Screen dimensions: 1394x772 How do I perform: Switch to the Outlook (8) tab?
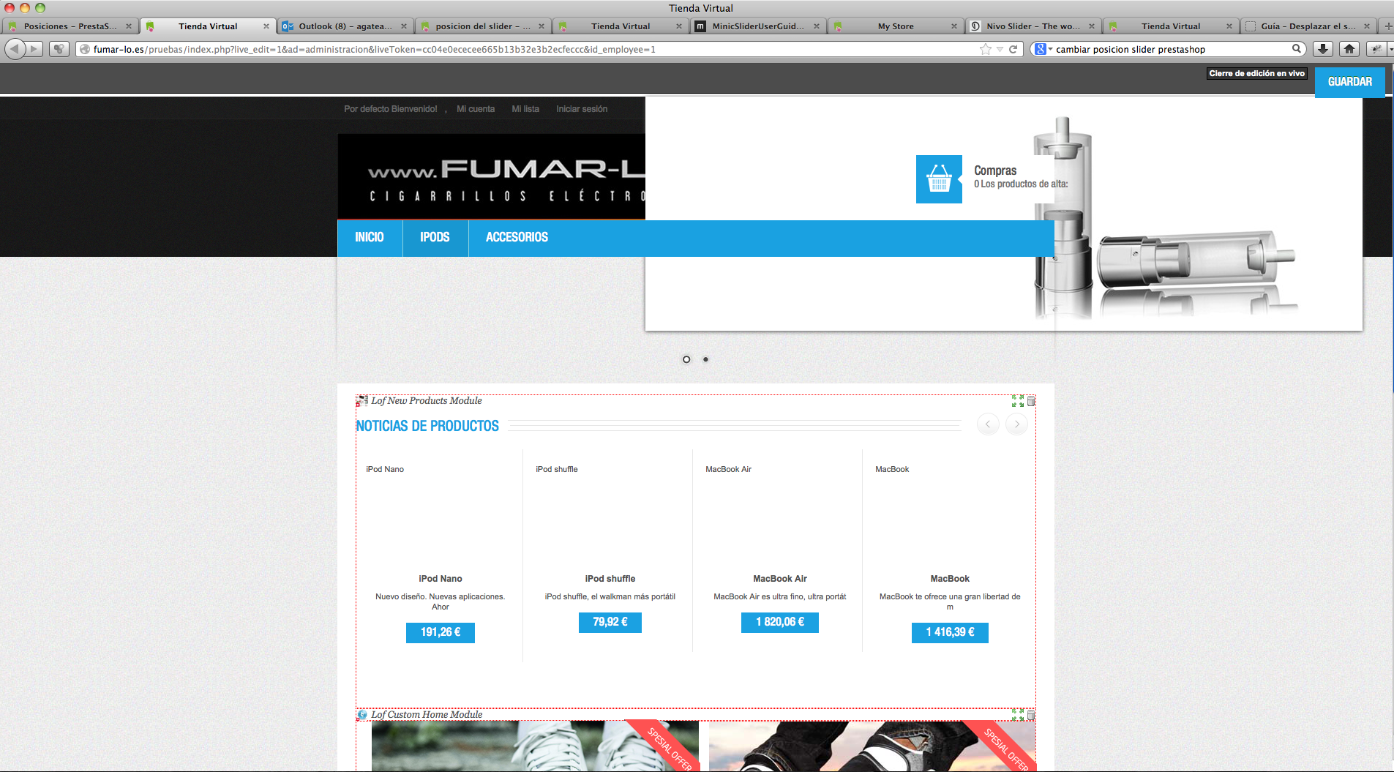(345, 26)
